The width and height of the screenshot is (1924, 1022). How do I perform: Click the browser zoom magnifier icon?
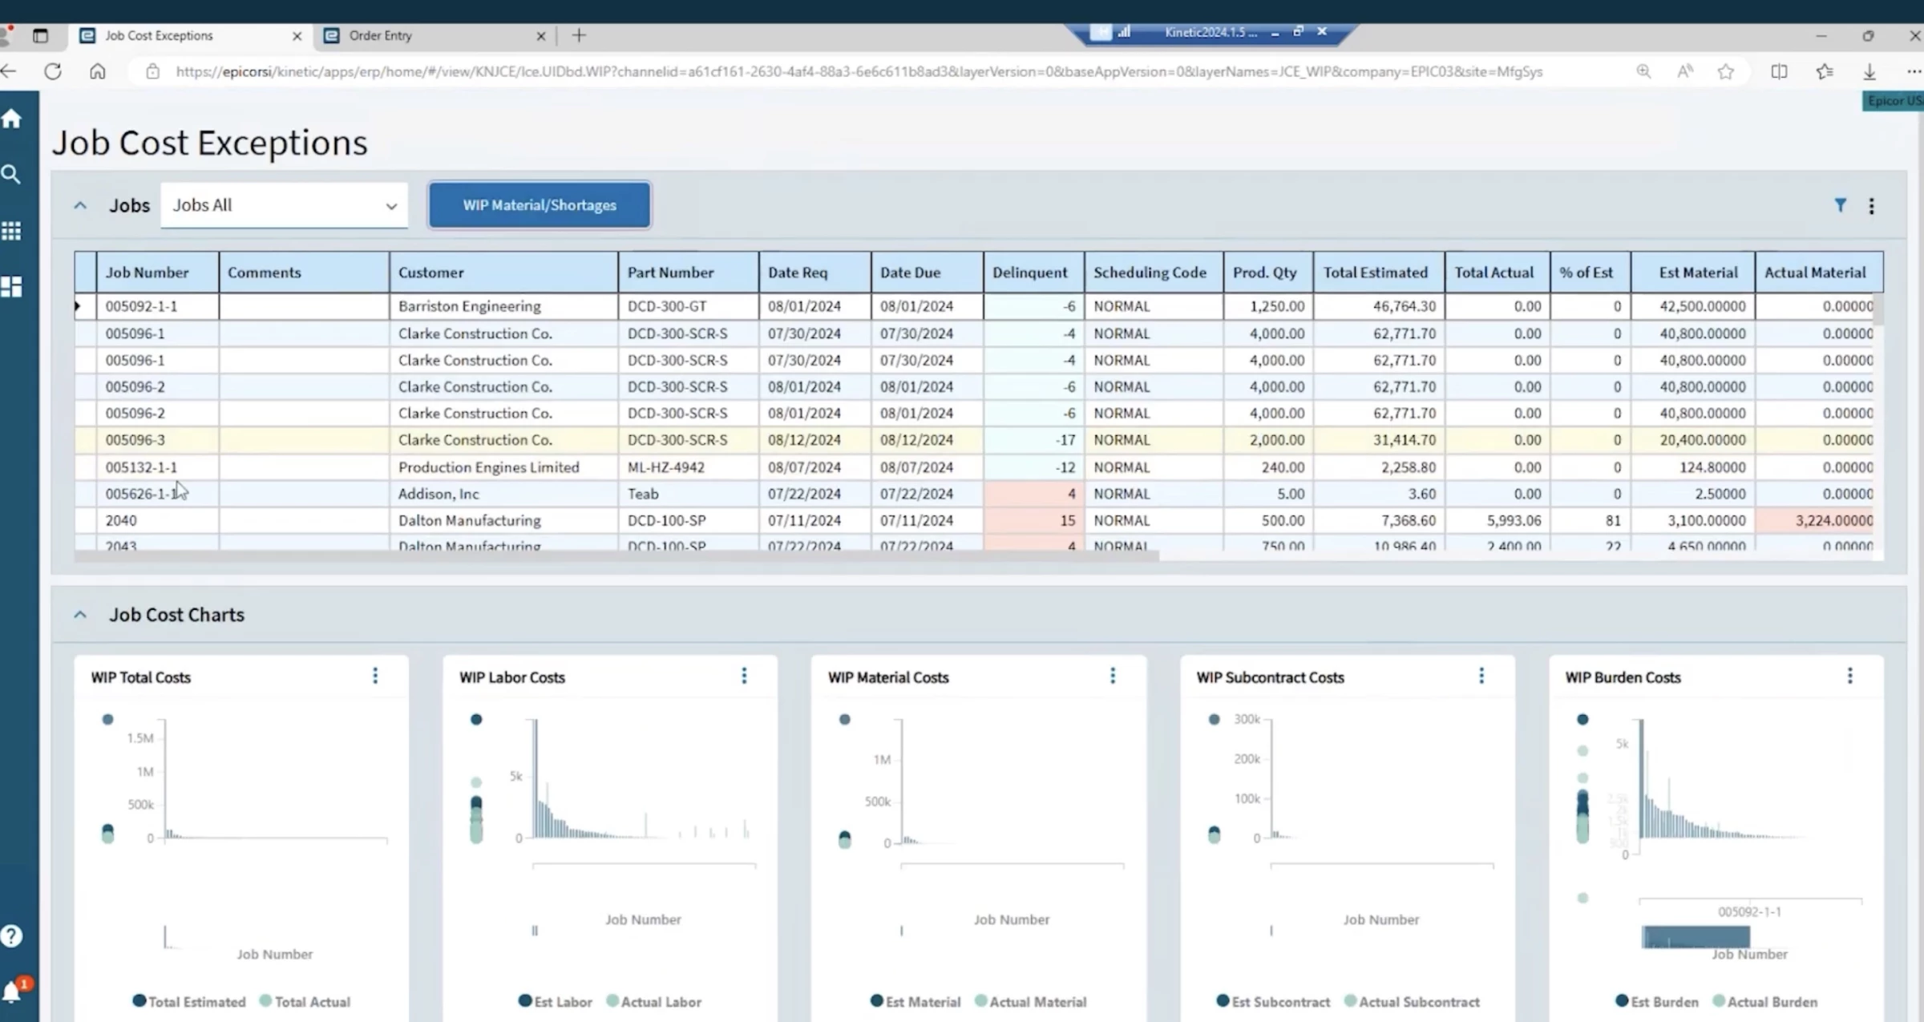[1643, 71]
